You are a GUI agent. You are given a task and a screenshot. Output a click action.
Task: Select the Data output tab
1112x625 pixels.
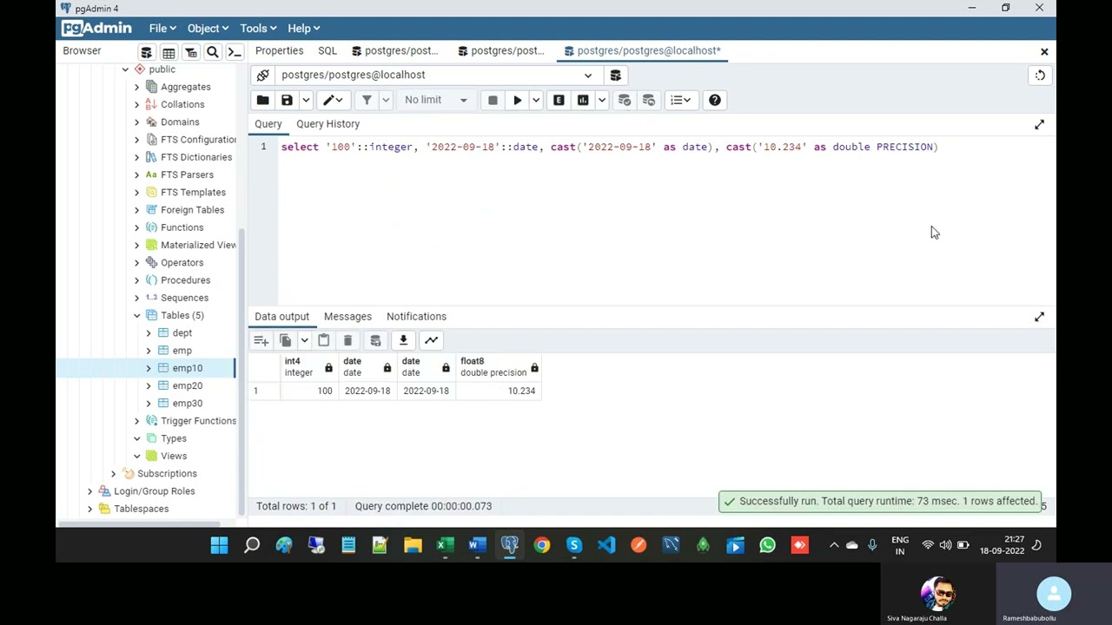[281, 316]
